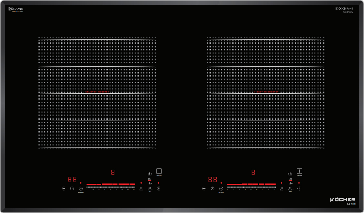This screenshot has height=213, width=364.
Task: Click the KÖCHER brand logo
Action: (342, 199)
